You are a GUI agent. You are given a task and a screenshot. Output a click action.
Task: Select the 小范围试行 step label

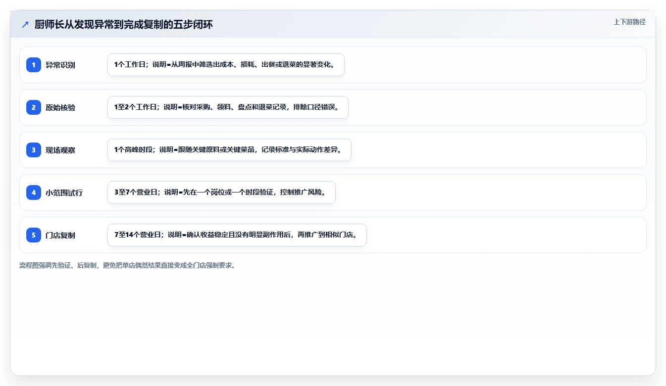click(x=64, y=193)
